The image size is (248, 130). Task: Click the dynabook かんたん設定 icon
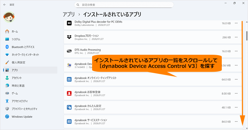click(x=69, y=107)
